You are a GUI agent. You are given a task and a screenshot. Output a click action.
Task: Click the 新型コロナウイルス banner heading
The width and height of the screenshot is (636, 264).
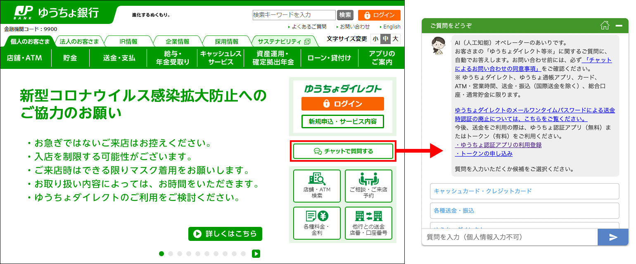(x=143, y=104)
